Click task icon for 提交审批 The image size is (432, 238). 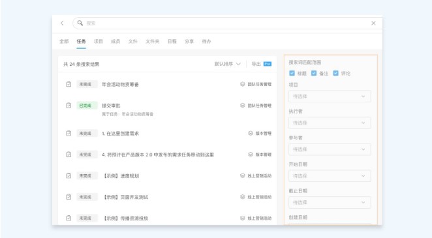point(69,106)
